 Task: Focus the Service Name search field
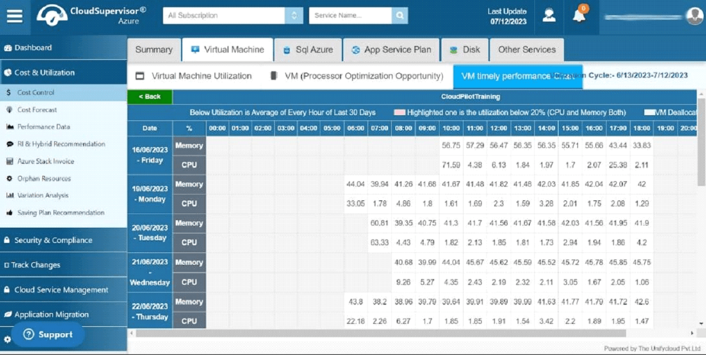point(351,15)
